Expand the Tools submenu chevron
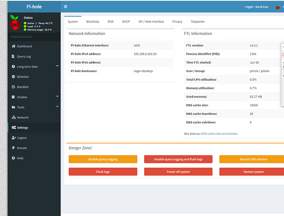This screenshot has width=284, height=216. [57, 106]
